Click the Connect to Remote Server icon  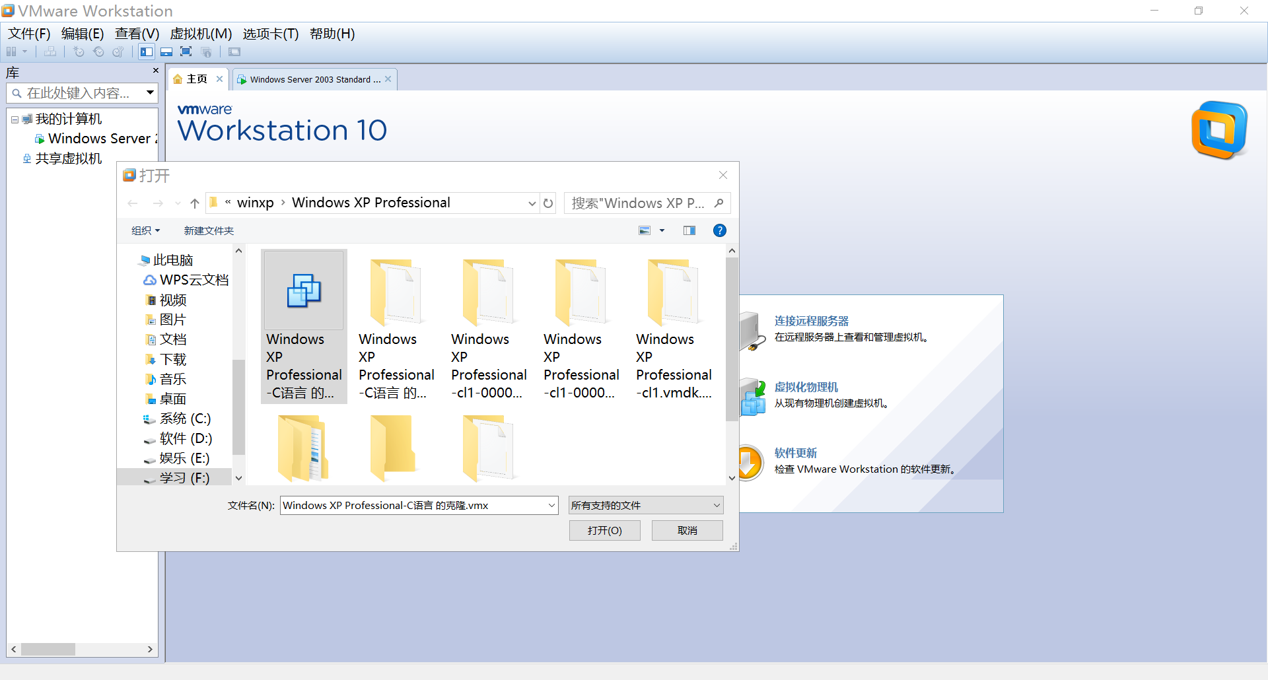[x=752, y=331]
